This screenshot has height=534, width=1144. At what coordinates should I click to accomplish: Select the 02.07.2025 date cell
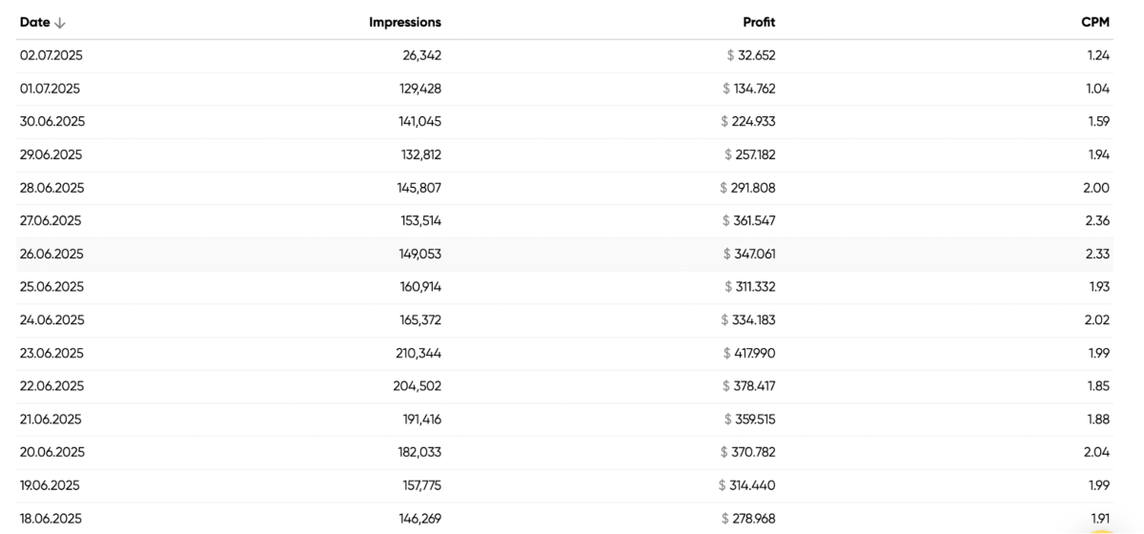click(x=51, y=55)
